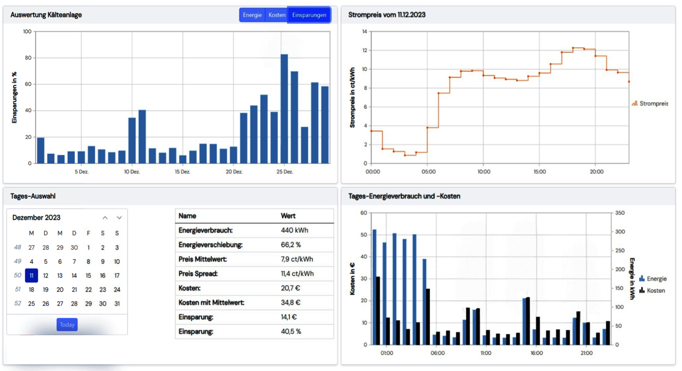
Task: Click the Energieverschiebung table row
Action: click(x=254, y=245)
